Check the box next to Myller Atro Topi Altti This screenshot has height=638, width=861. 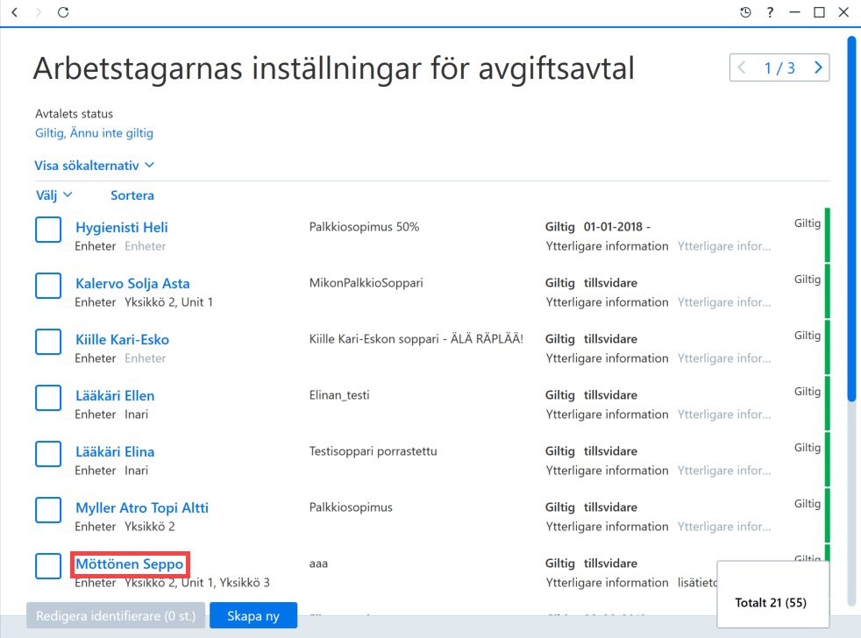pos(48,509)
